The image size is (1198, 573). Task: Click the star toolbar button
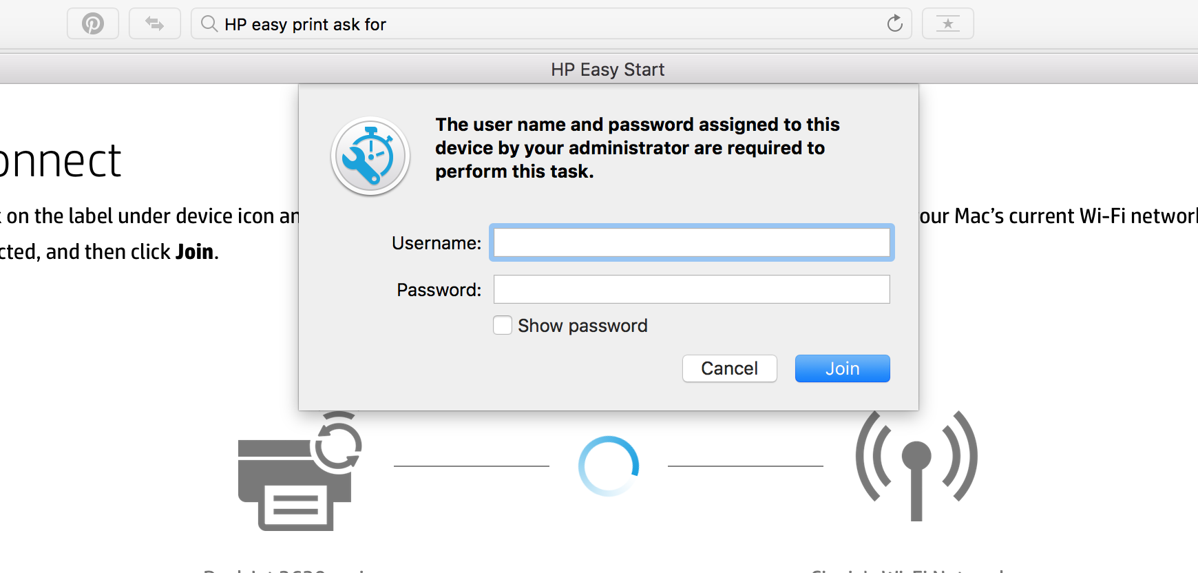point(947,24)
